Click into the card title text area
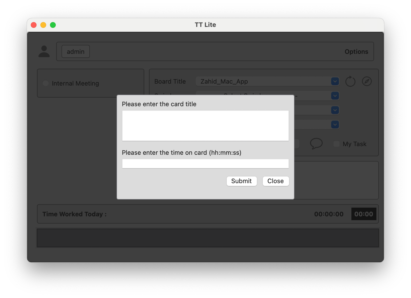The height and width of the screenshot is (298, 411). [205, 126]
